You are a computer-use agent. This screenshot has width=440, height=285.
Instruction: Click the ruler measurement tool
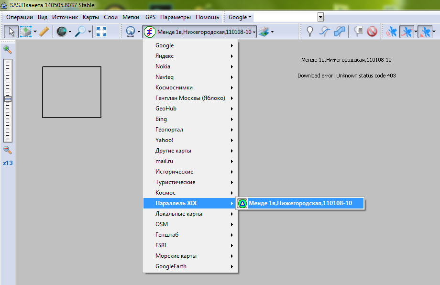tap(44, 32)
